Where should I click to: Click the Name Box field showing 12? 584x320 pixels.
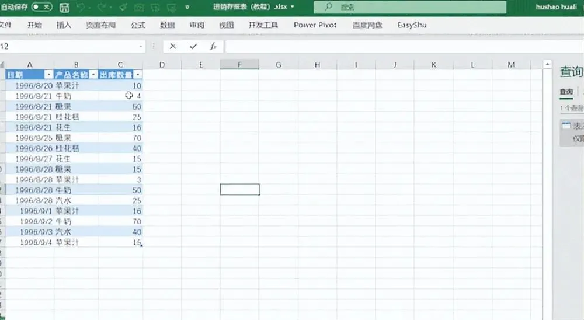tap(69, 46)
